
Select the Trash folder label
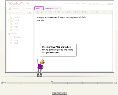click(x=16, y=30)
